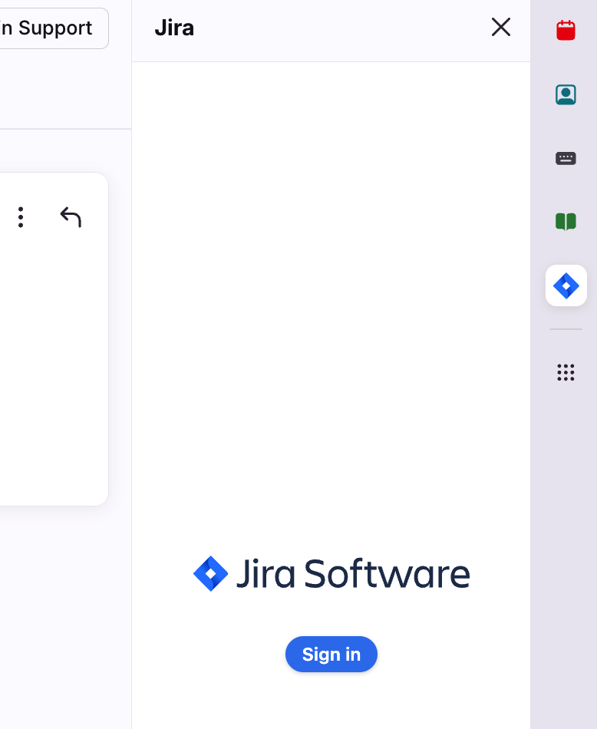This screenshot has height=729, width=597.
Task: Click the Jira panel title
Action: pyautogui.click(x=174, y=28)
